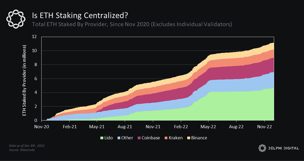The width and height of the screenshot is (304, 161).
Task: Click the y-axis title ETH Staked By Provider
Action: 24,80
